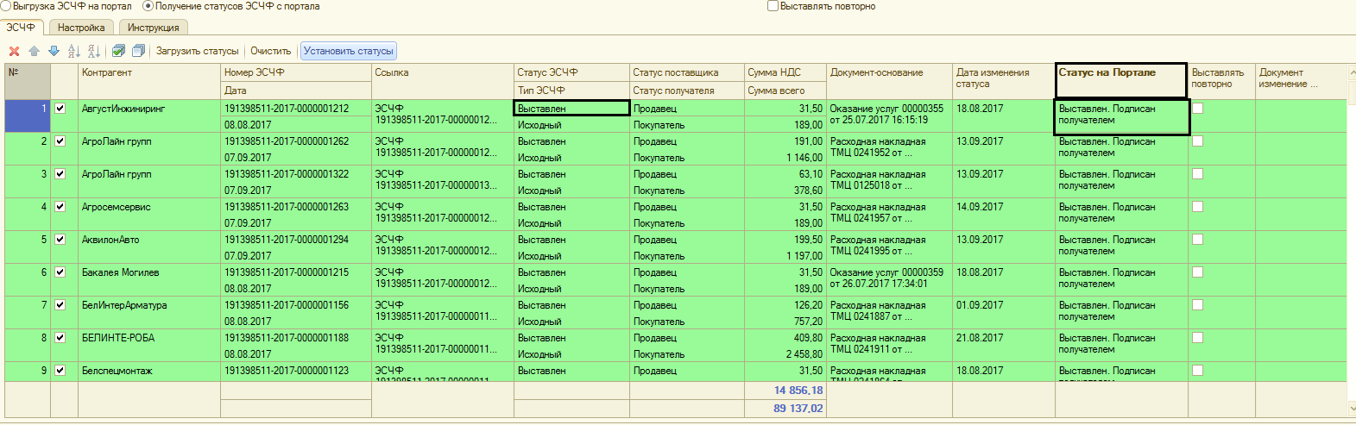Image resolution: width=1356 pixels, height=425 pixels.
Task: Switch to the Инструкция tab
Action: [153, 28]
